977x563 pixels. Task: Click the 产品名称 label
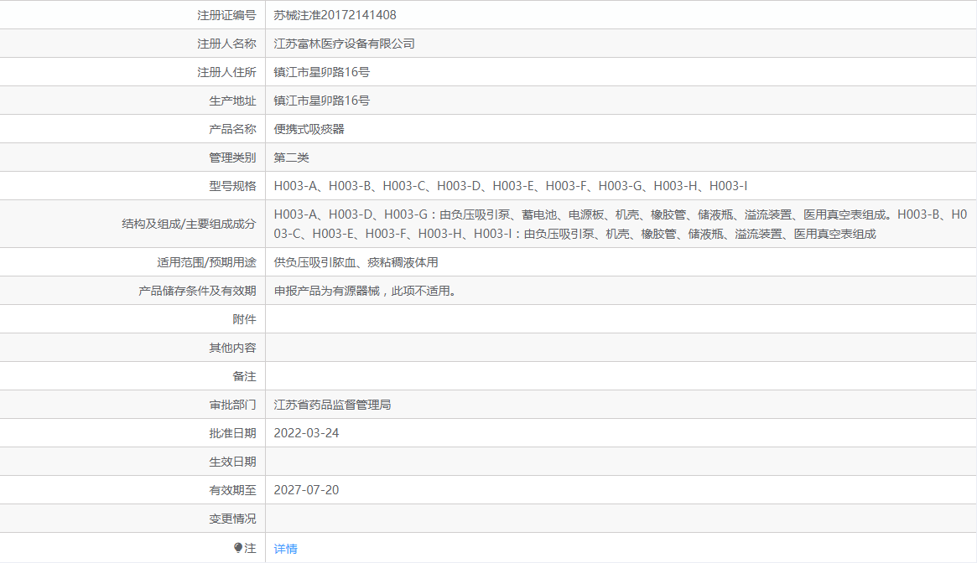[x=232, y=129]
